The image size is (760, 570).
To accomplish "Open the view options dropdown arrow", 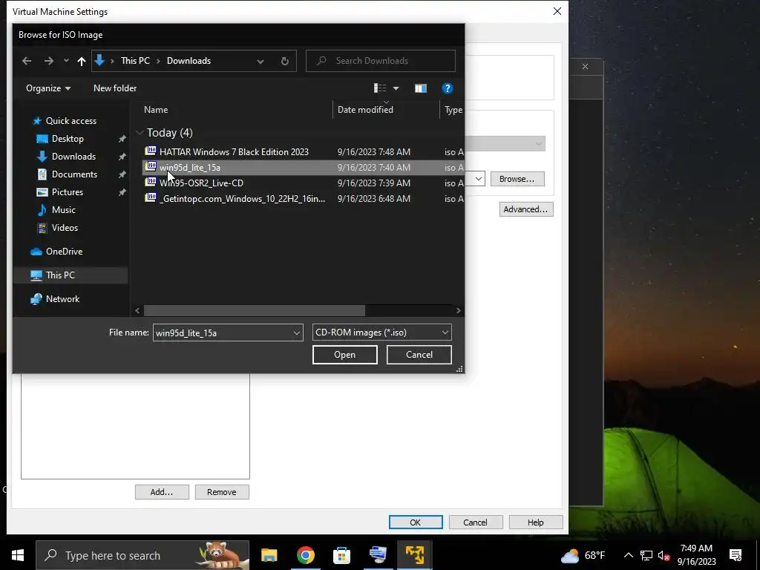I will pos(396,88).
